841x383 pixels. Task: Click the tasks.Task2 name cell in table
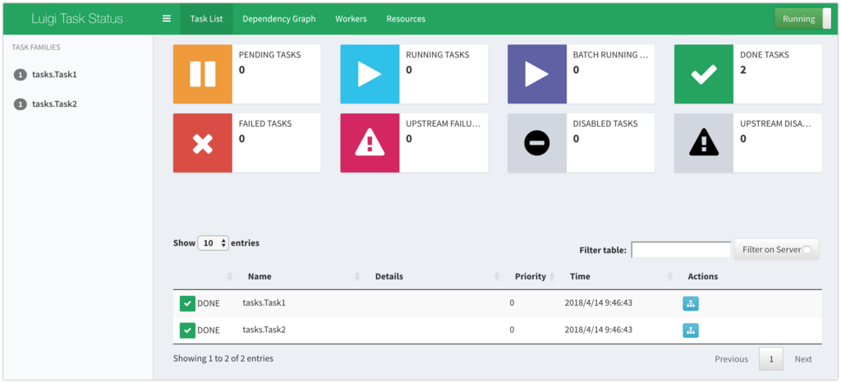pyautogui.click(x=264, y=330)
